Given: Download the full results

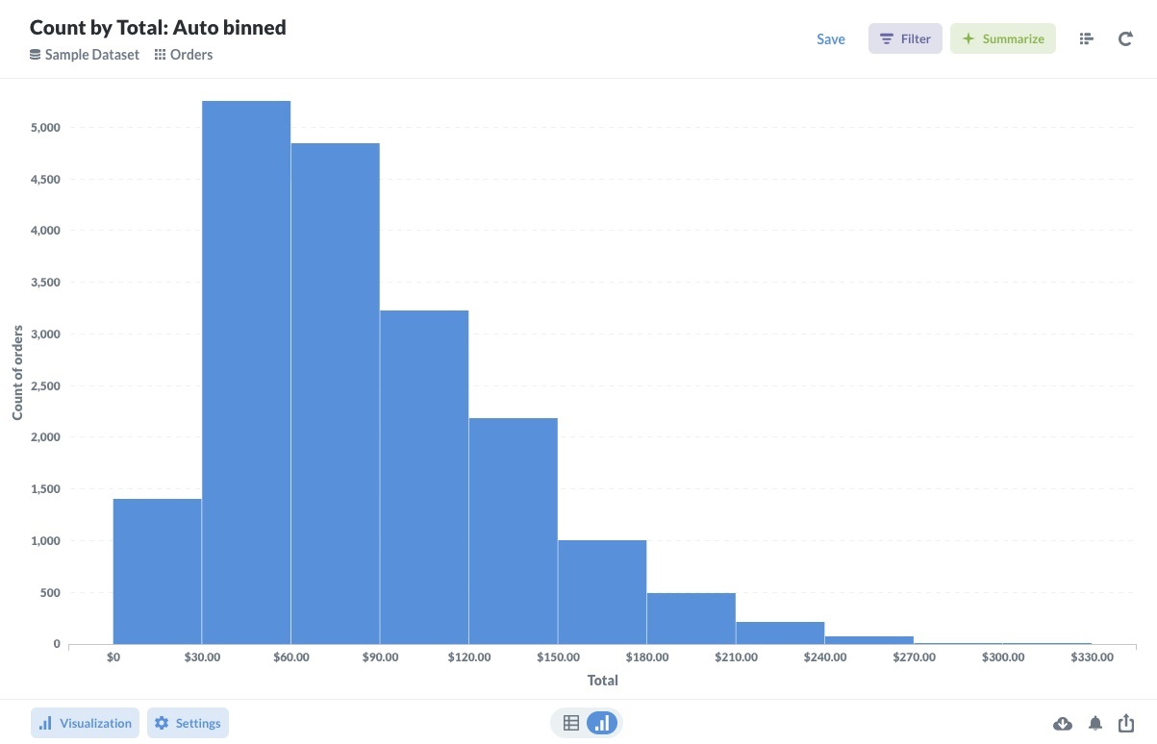Looking at the screenshot, I should click(x=1063, y=723).
